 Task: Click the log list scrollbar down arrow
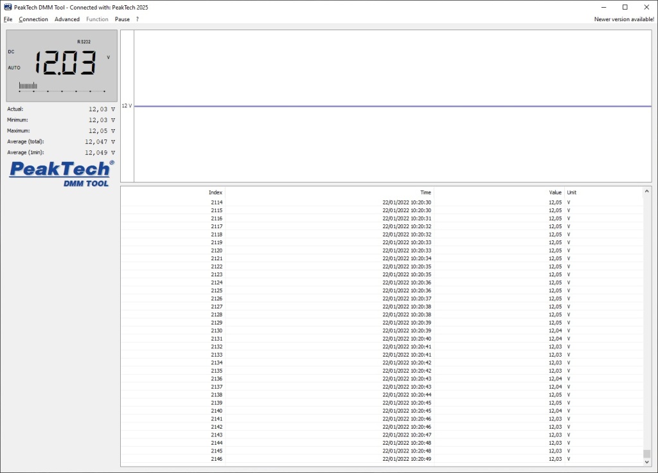pyautogui.click(x=646, y=462)
